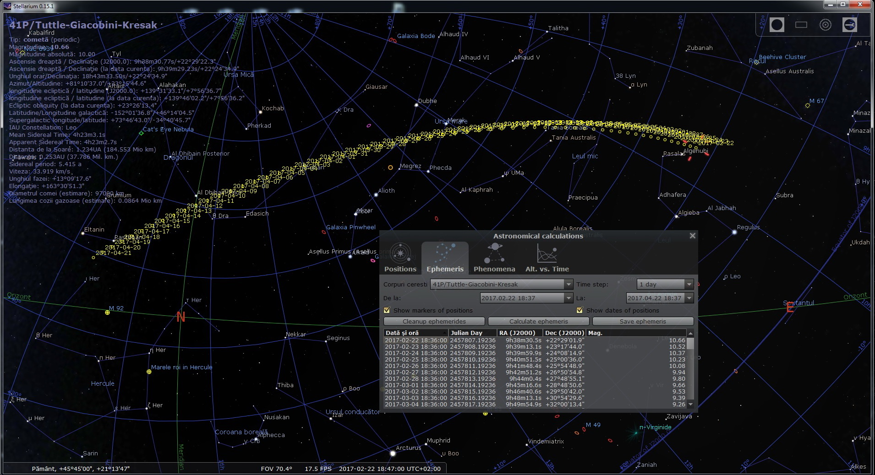This screenshot has height=475, width=875.
Task: Click the Dubhe star label
Action: (x=427, y=101)
